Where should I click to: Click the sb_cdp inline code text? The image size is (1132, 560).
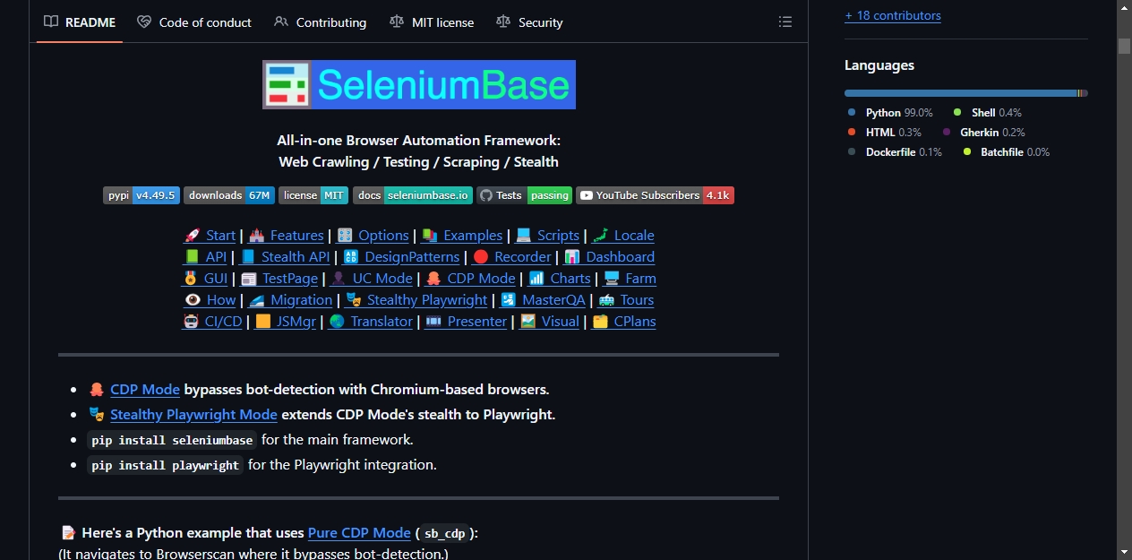pyautogui.click(x=445, y=533)
